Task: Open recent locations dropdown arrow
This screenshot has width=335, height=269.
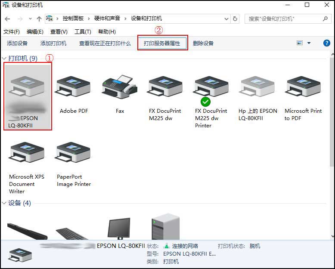Action: (x=30, y=19)
